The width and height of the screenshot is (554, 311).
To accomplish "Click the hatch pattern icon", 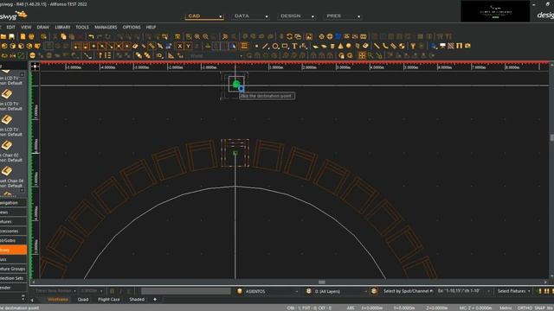I will pyautogui.click(x=451, y=46).
